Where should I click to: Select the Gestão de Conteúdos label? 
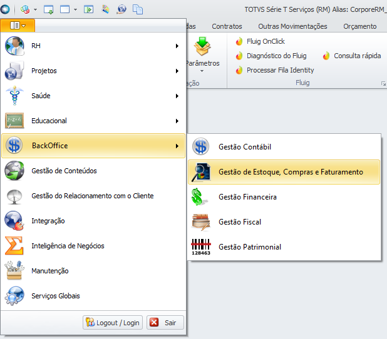(64, 171)
